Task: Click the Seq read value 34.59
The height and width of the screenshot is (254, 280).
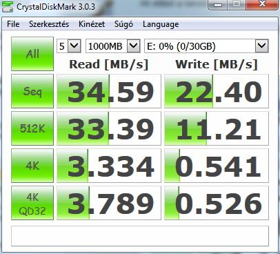Action: point(109,91)
